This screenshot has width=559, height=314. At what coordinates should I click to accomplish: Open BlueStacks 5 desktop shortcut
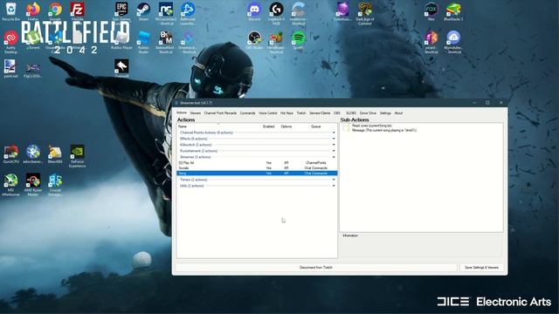[x=453, y=11]
